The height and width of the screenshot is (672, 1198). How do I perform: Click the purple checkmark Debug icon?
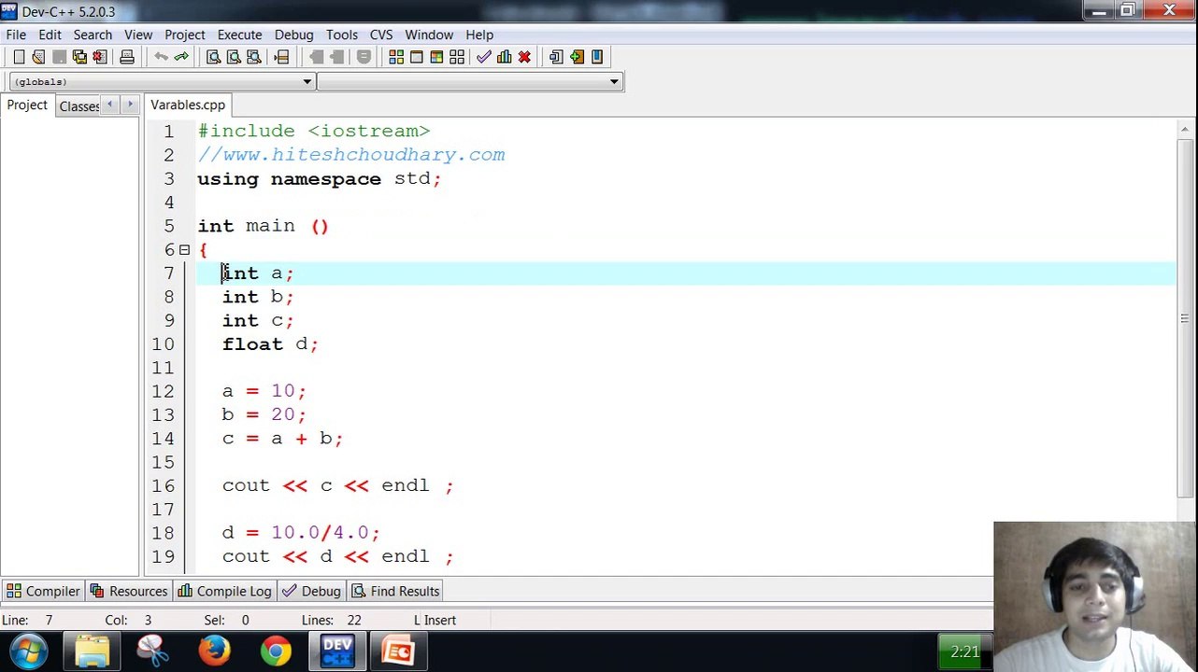click(483, 57)
